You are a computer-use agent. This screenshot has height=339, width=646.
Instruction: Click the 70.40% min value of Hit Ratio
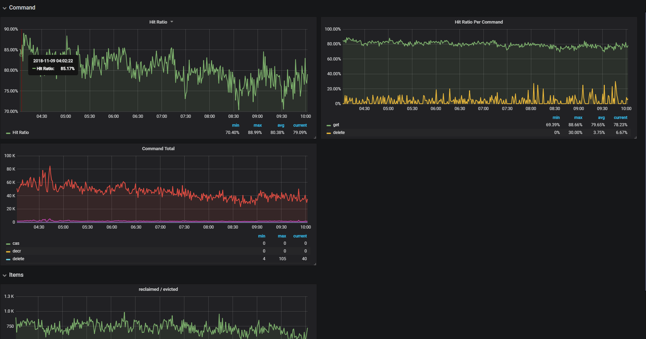tap(232, 133)
